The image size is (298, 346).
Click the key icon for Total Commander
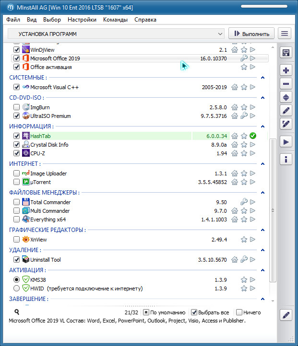244,202
